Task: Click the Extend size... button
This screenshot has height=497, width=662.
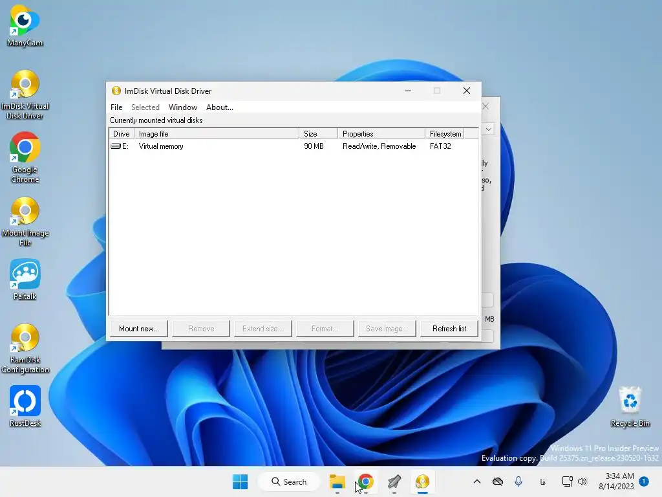Action: pos(263,329)
